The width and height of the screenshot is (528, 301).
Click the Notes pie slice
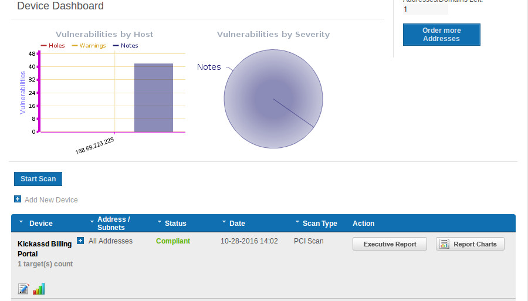273,99
